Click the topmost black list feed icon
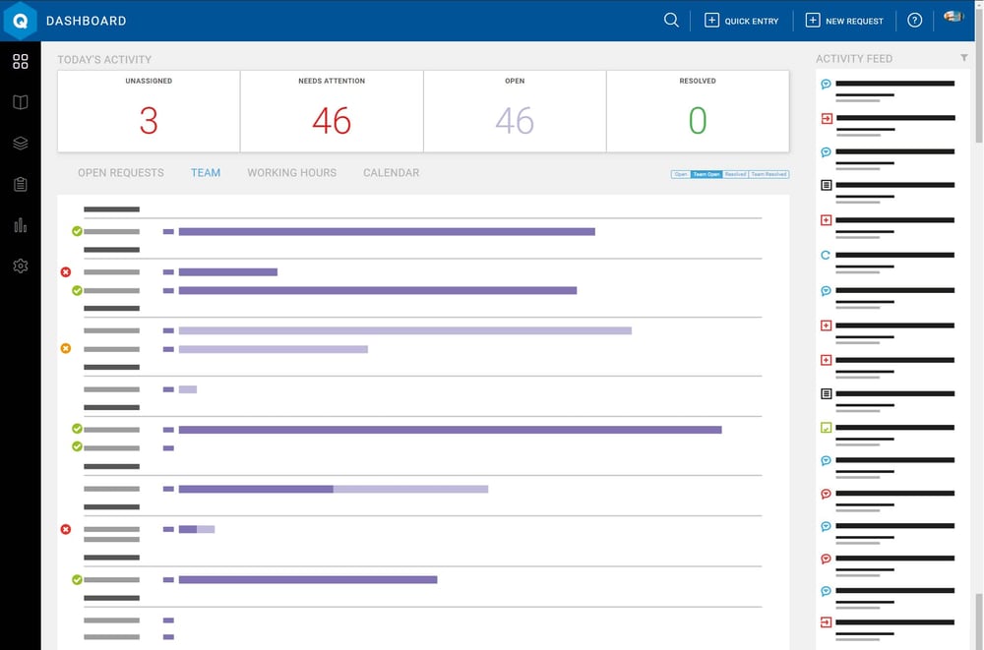The image size is (984, 650). tap(826, 185)
